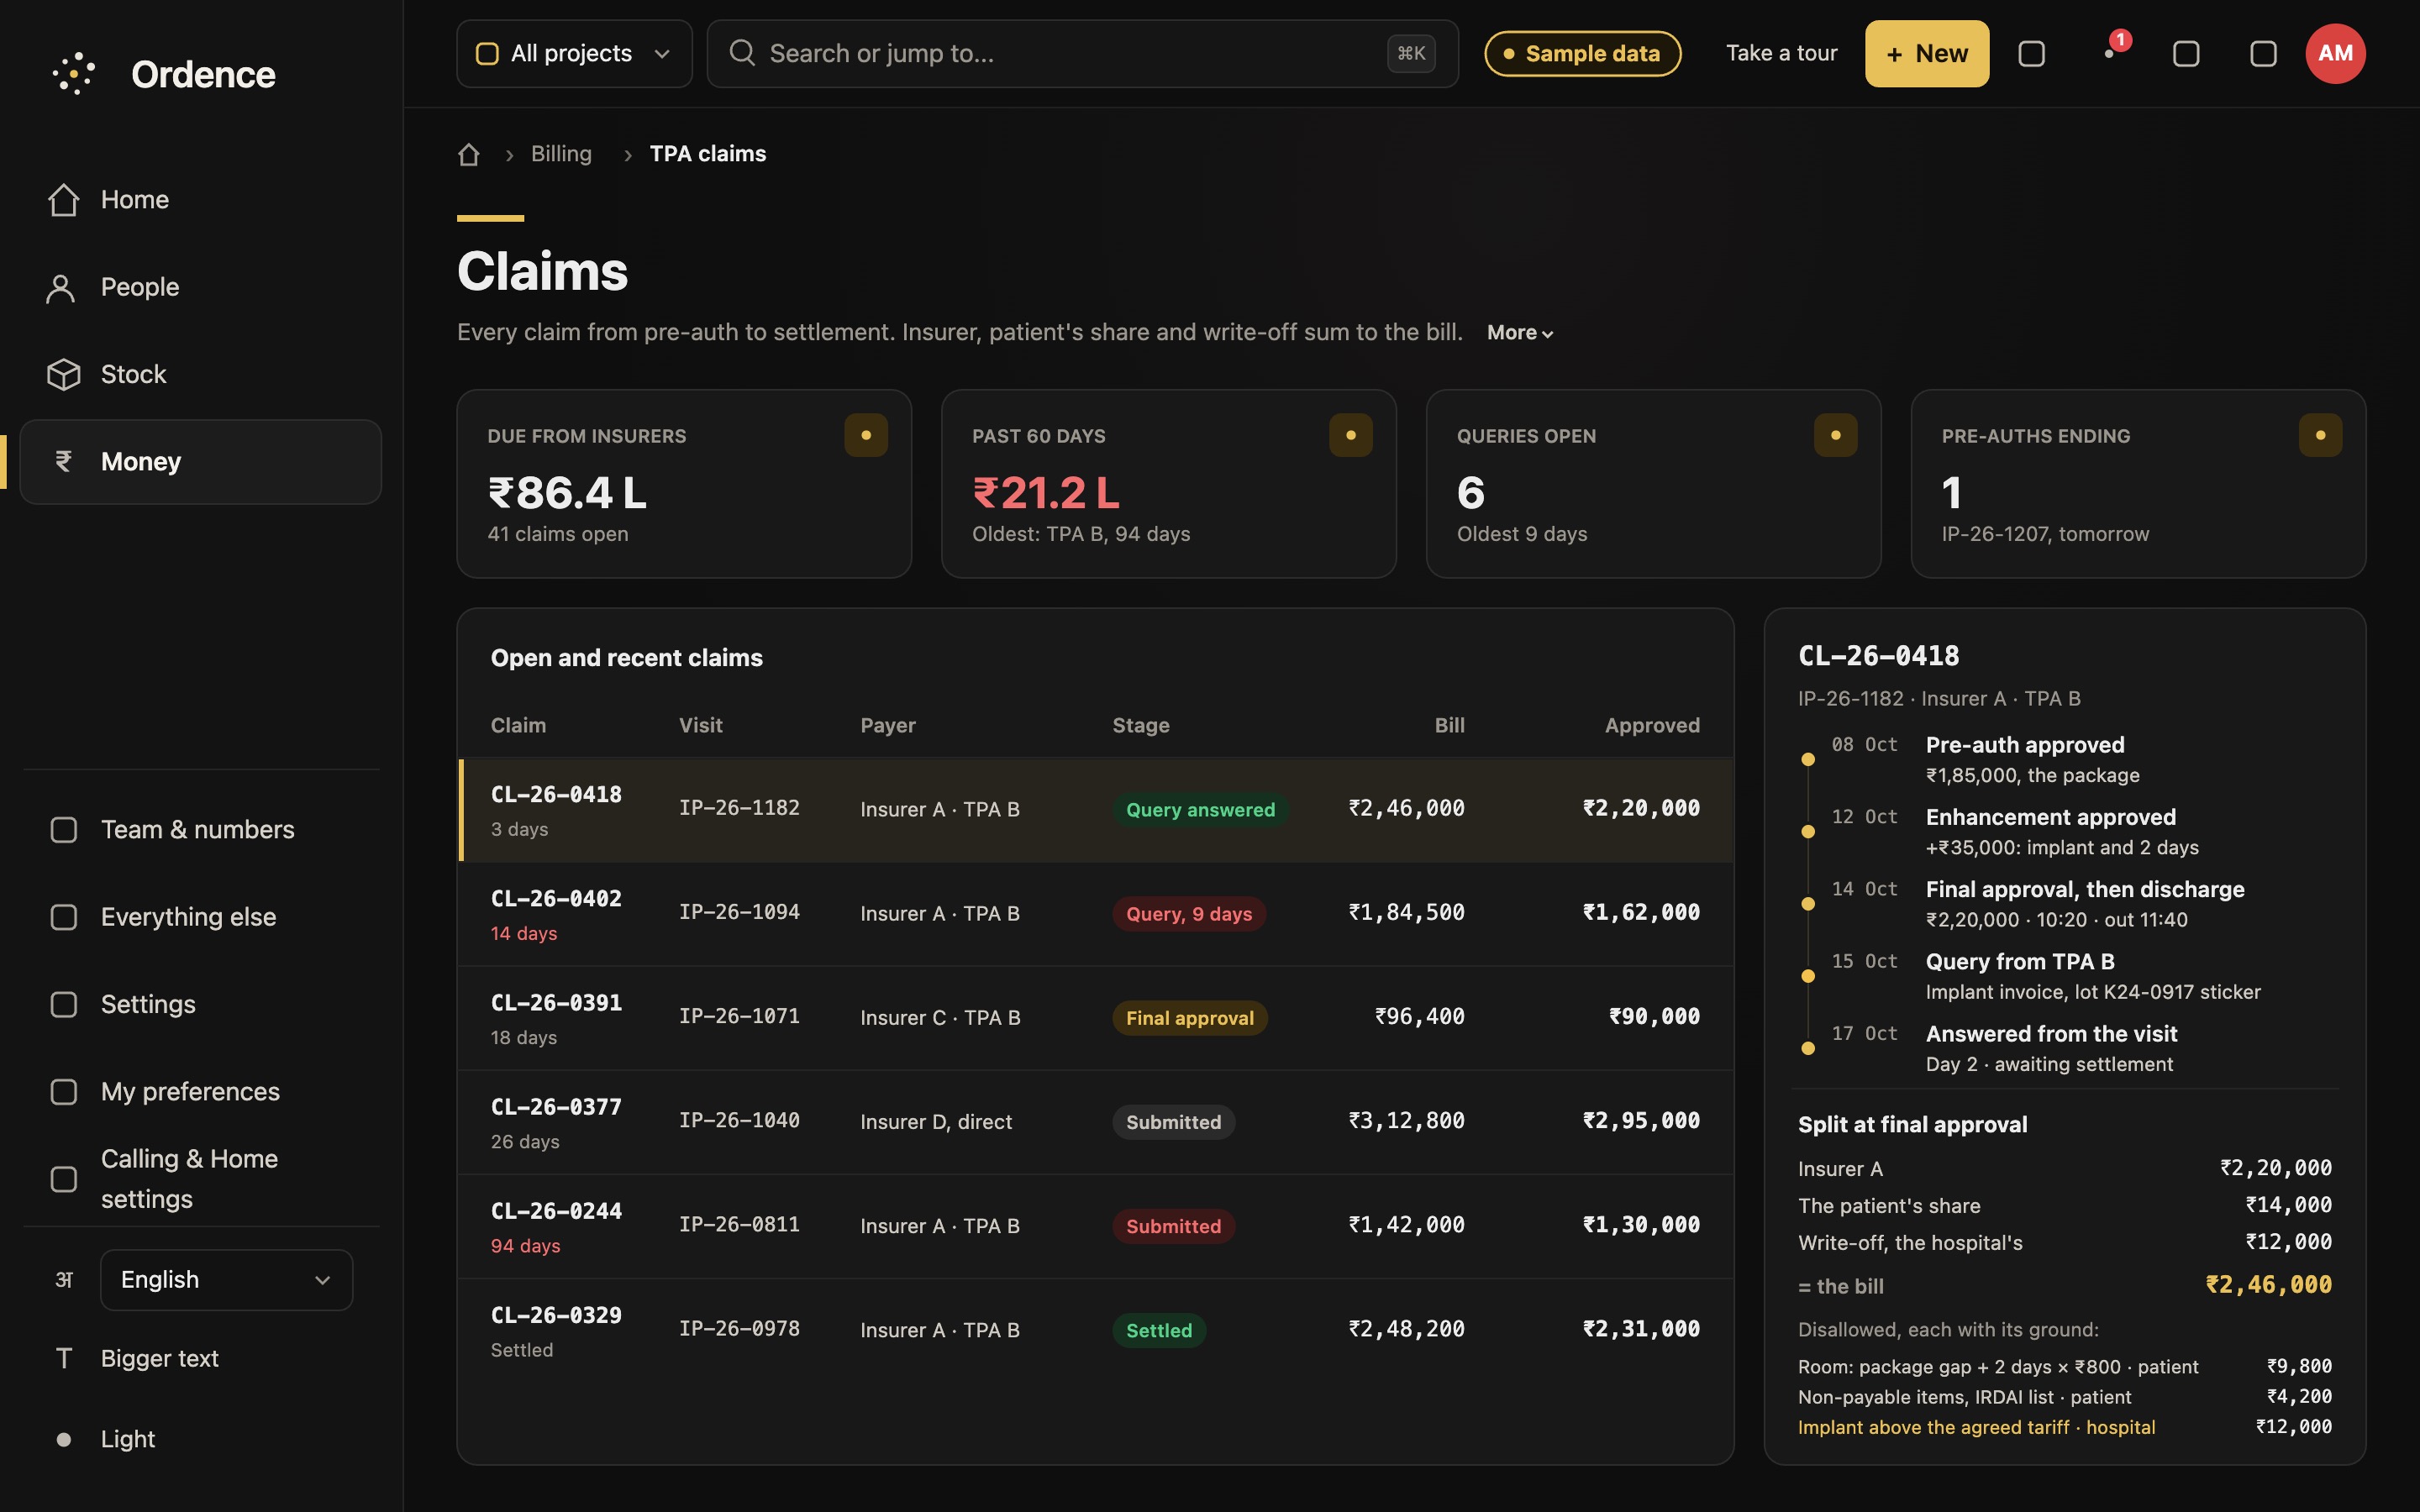Open My preferences in sidebar
The width and height of the screenshot is (2420, 1512).
pos(200,1091)
